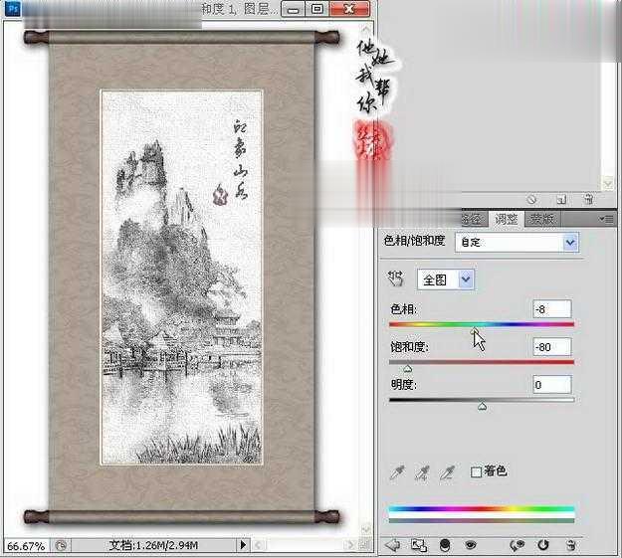Switch to the 调整 tab

coord(507,219)
